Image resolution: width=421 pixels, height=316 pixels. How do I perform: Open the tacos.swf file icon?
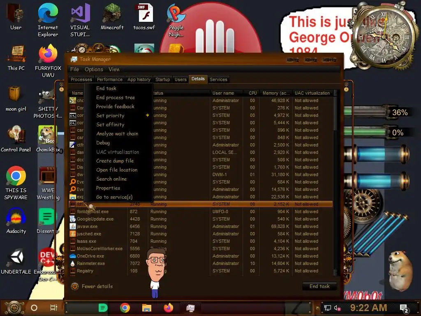144,16
